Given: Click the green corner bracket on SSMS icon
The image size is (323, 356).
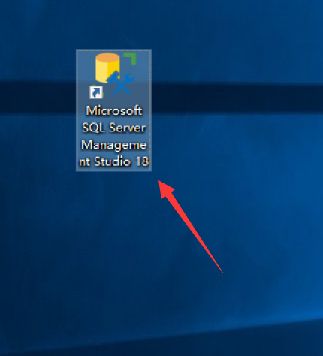Looking at the screenshot, I should (x=131, y=59).
